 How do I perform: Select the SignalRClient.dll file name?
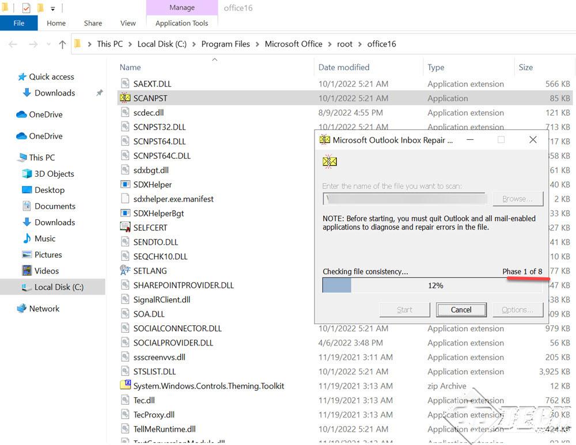coord(162,299)
